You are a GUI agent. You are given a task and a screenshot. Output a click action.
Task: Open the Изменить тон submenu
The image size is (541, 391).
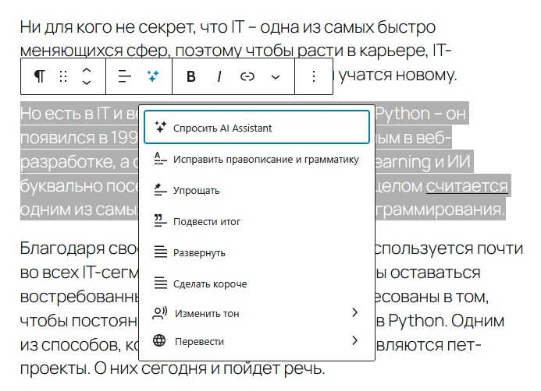pyautogui.click(x=257, y=313)
